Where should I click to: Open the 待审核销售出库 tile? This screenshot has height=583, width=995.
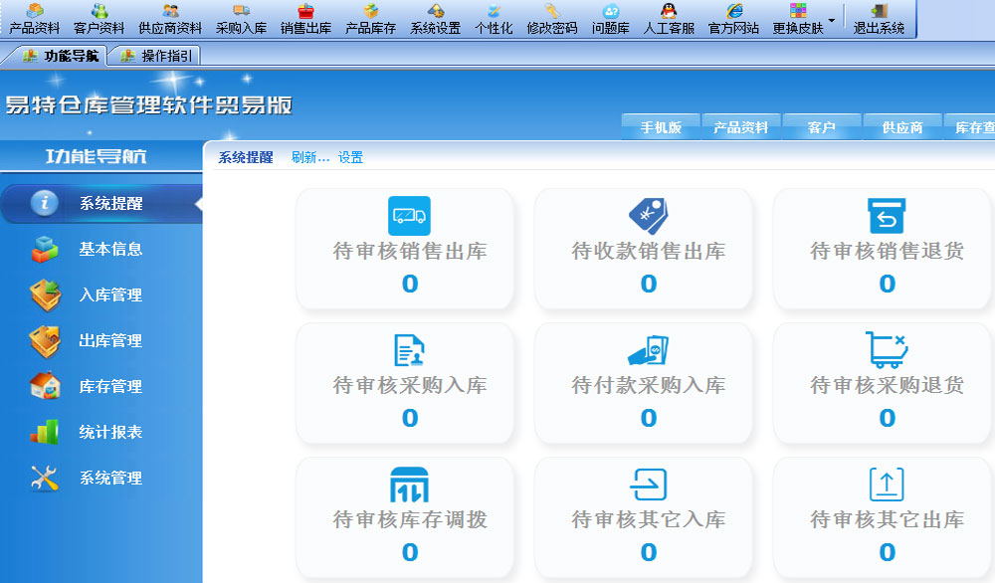click(x=409, y=249)
